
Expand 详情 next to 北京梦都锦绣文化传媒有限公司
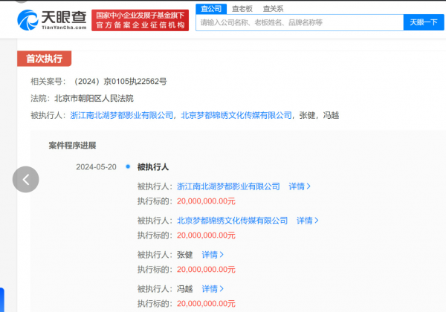pyautogui.click(x=308, y=221)
